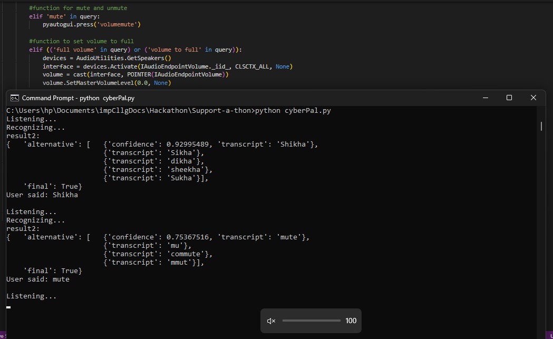Place cursor on the 'volumemute' string in code
The image size is (553, 339).
click(118, 24)
